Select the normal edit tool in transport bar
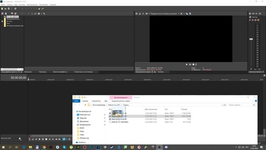This screenshot has height=150, width=266. pos(64,139)
